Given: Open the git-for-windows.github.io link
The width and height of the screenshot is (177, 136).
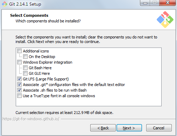Looking at the screenshot, I should 31,119.
